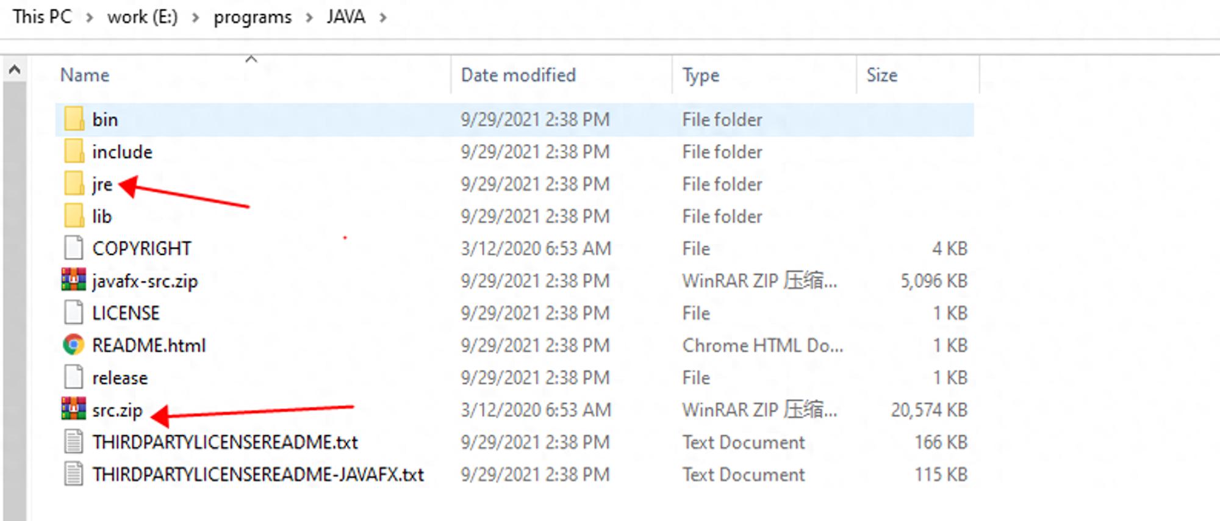1220x521 pixels.
Task: Navigate to programs in breadcrumb path
Action: [253, 17]
